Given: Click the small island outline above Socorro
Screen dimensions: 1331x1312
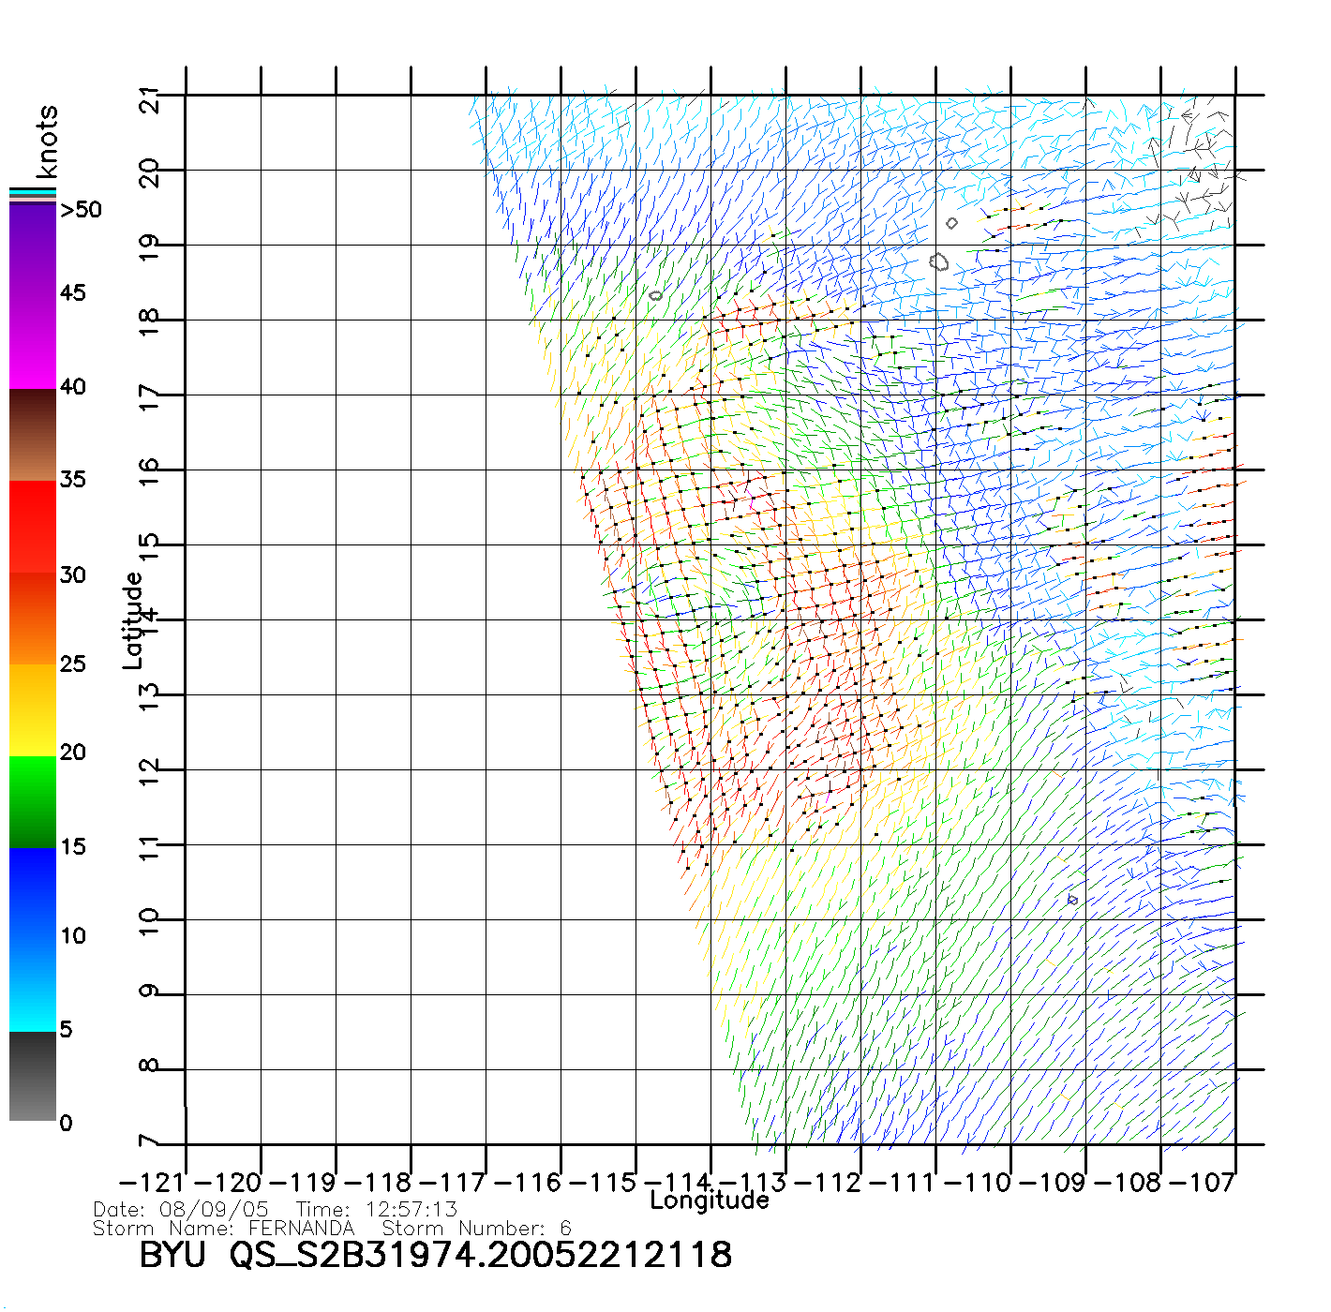Looking at the screenshot, I should (951, 223).
